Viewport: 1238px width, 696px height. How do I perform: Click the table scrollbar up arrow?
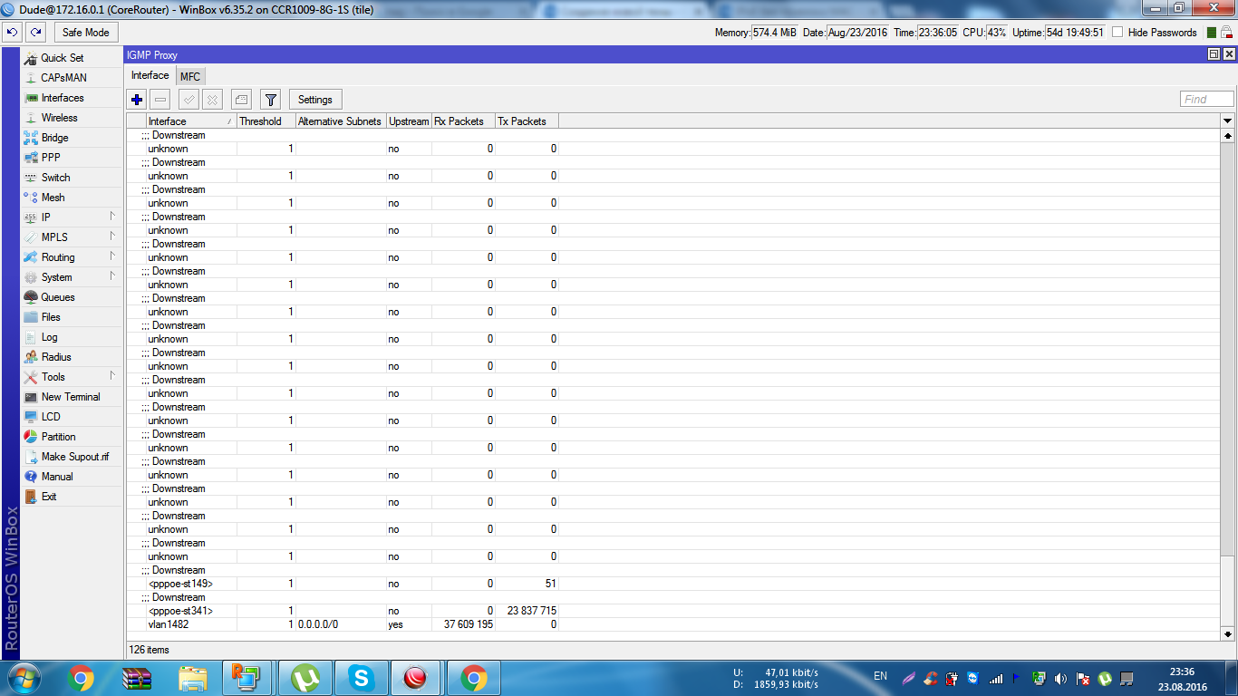[1228, 135]
